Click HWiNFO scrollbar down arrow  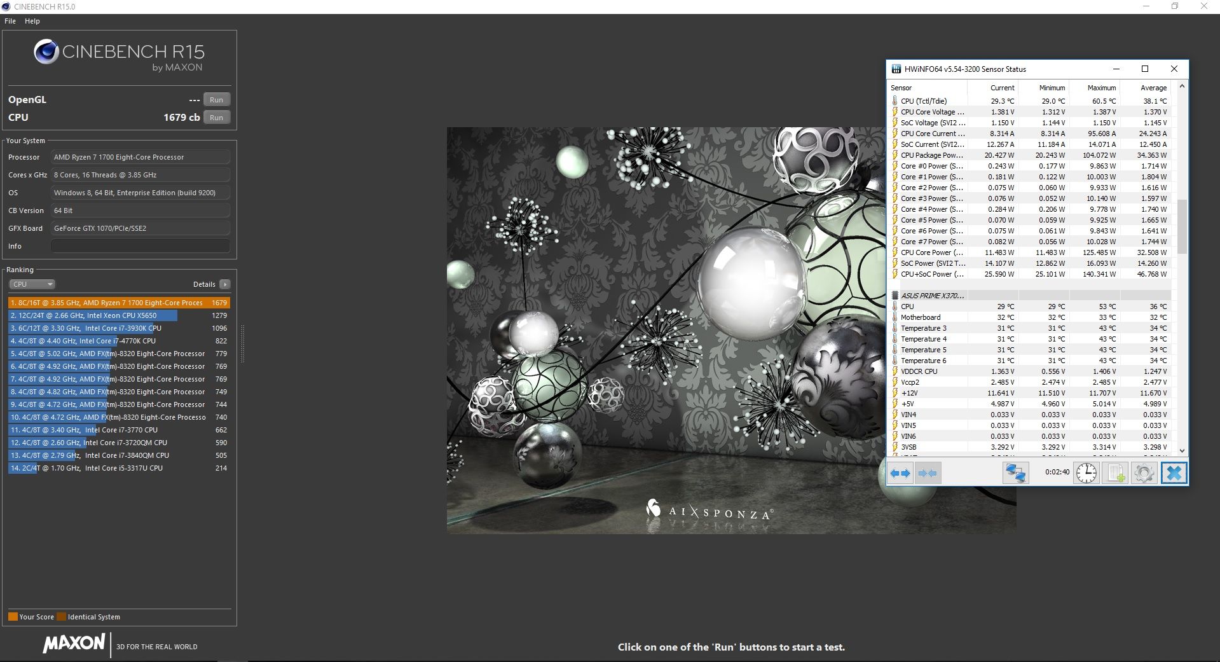[x=1182, y=450]
